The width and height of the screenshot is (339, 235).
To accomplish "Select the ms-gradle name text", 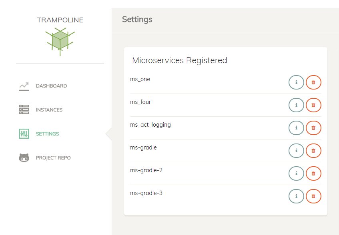I will [143, 147].
